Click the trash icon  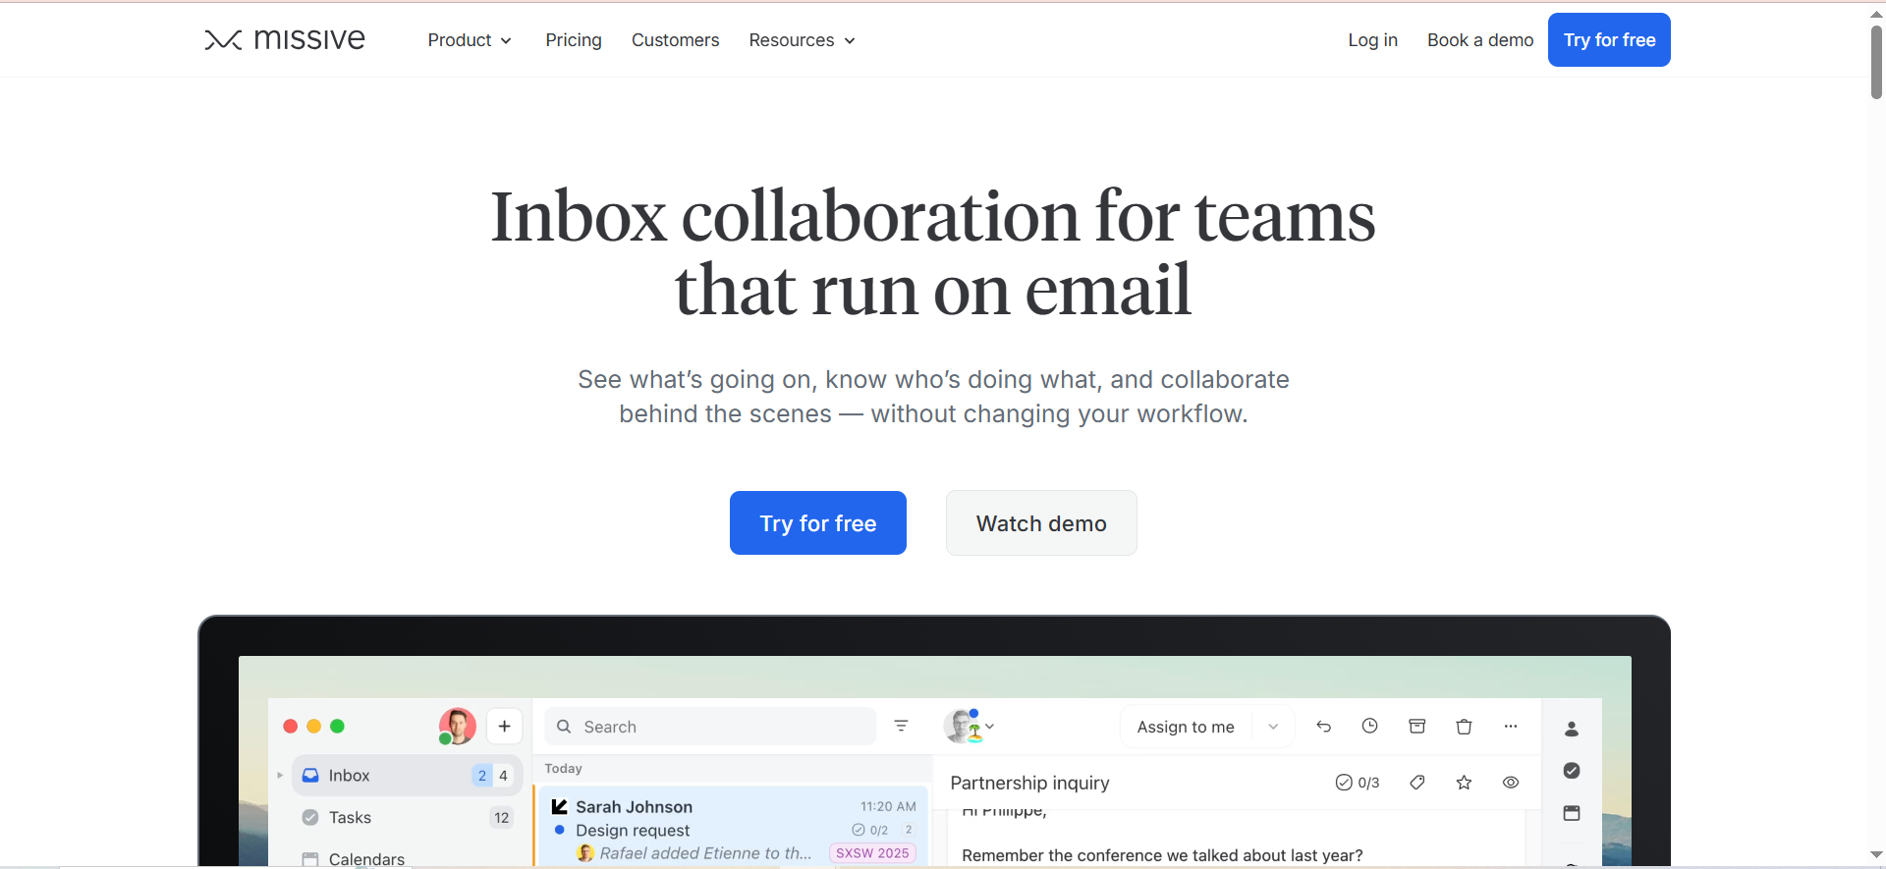pos(1465,727)
